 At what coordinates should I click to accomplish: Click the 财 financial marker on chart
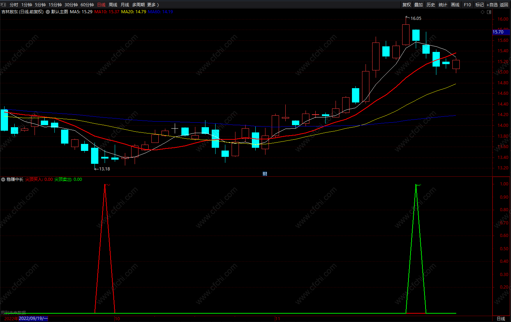click(265, 174)
